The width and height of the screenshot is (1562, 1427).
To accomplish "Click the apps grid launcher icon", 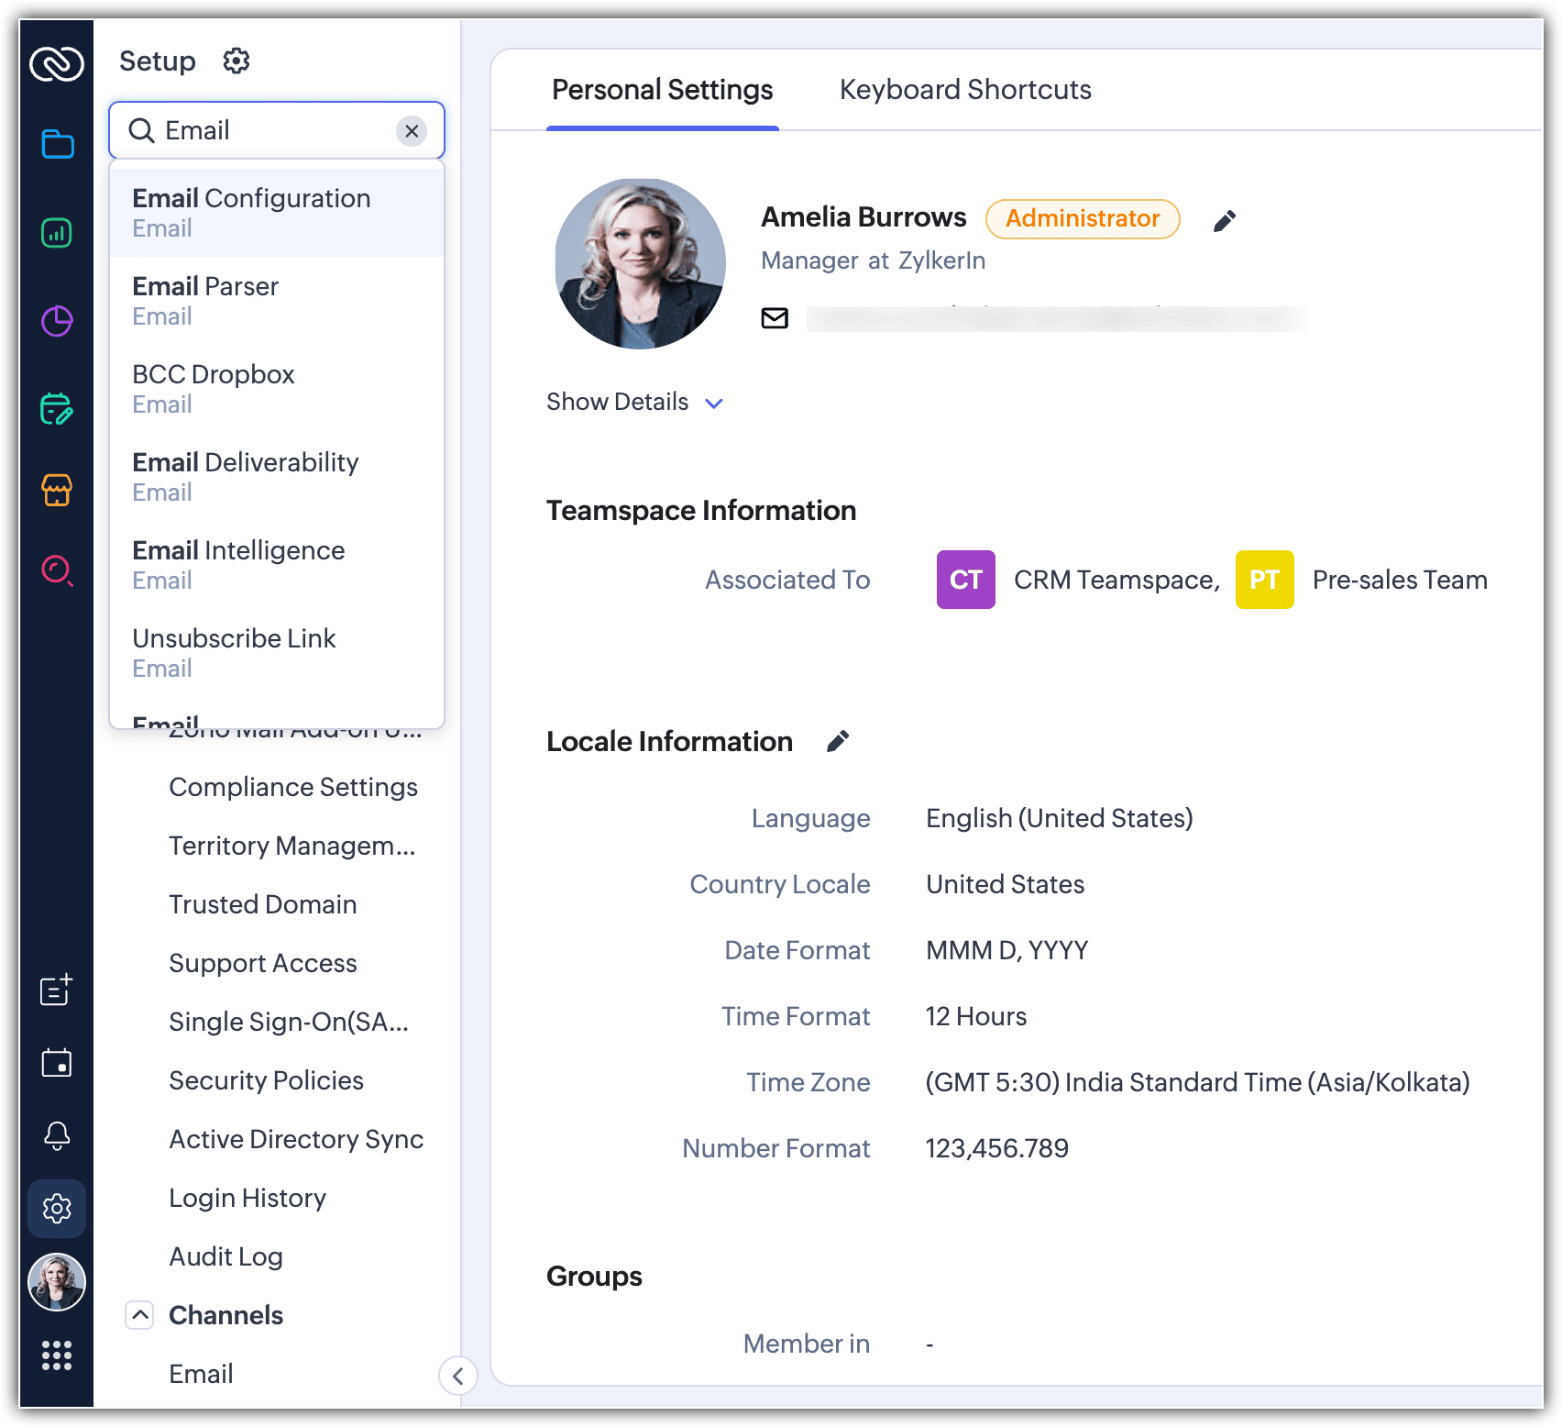I will [57, 1355].
